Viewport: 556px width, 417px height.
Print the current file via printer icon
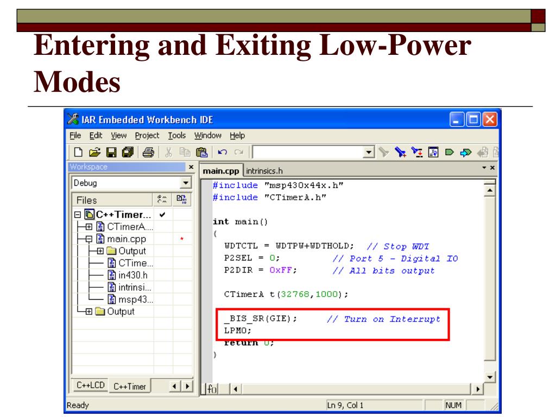pyautogui.click(x=148, y=152)
